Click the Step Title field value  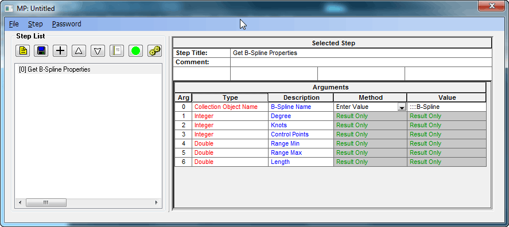[x=361, y=53]
